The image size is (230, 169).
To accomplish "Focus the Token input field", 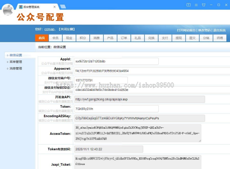I will (x=116, y=109).
